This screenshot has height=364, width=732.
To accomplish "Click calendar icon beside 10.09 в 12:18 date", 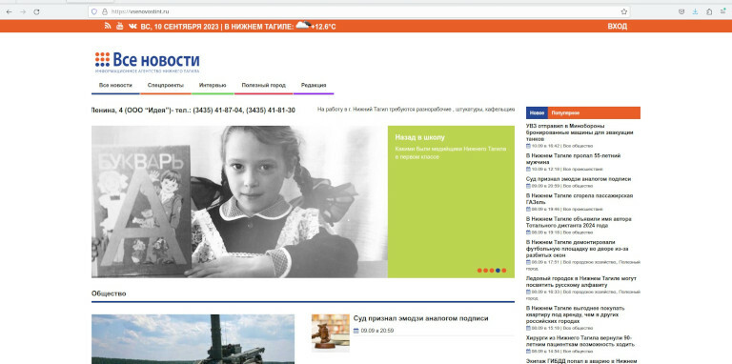I will [528, 169].
